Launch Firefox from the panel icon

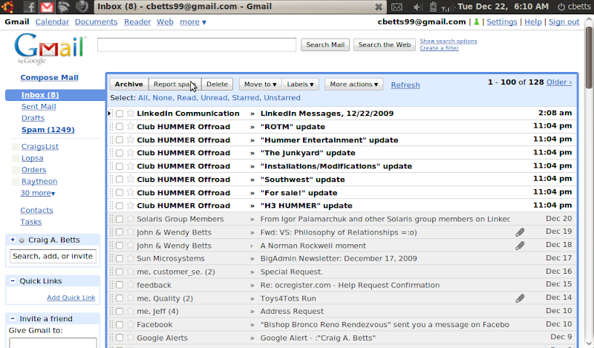82,7
